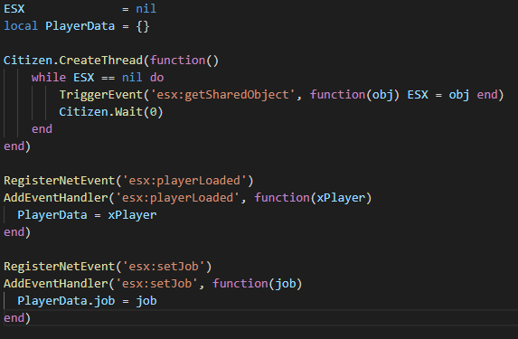Click the empty table '{}' assigned to PlayerData
This screenshot has height=339, width=518.
pos(143,26)
